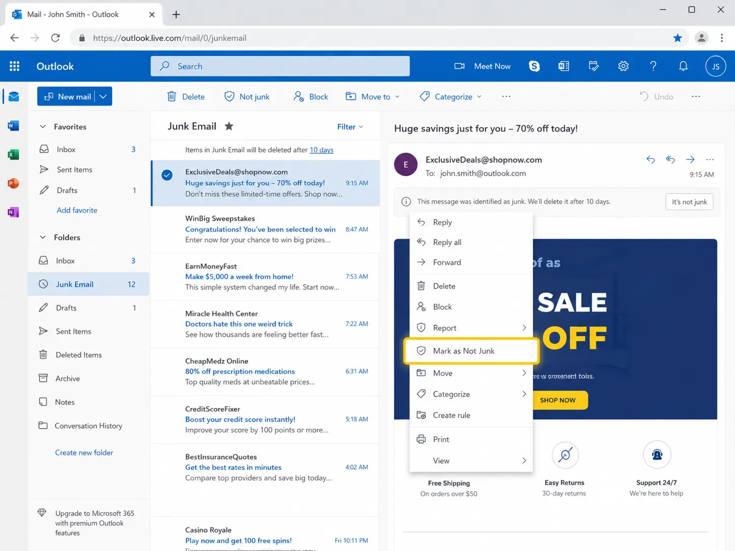The width and height of the screenshot is (735, 551).
Task: Open Deleted Items folder
Action: (88, 355)
